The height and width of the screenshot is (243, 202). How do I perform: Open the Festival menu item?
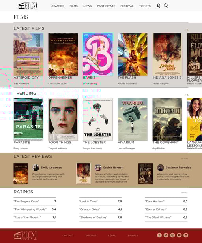[x=127, y=6]
